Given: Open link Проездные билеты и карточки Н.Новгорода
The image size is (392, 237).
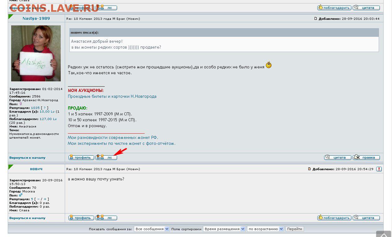Looking at the screenshot, I should click(112, 96).
